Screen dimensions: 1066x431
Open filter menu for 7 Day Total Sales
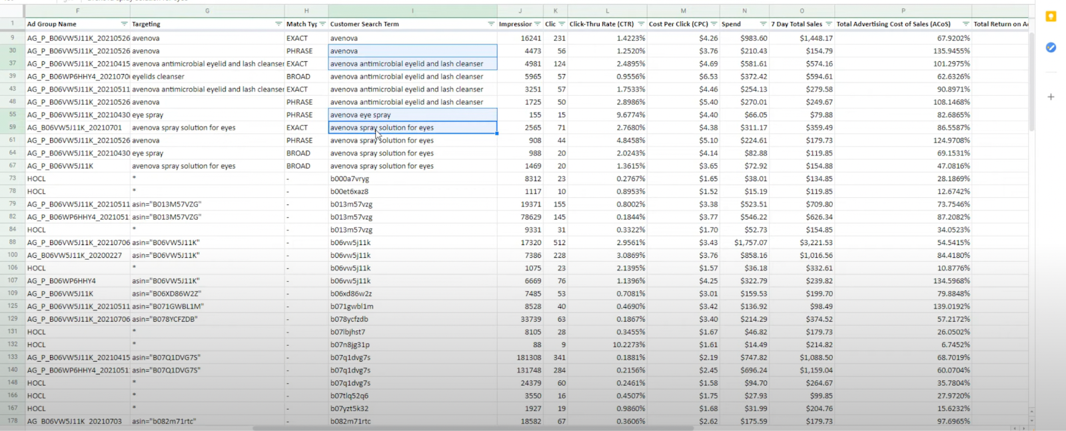tap(829, 24)
